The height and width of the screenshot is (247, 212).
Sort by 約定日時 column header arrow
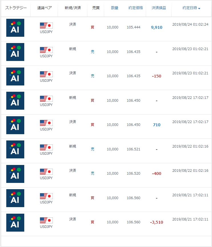199,8
